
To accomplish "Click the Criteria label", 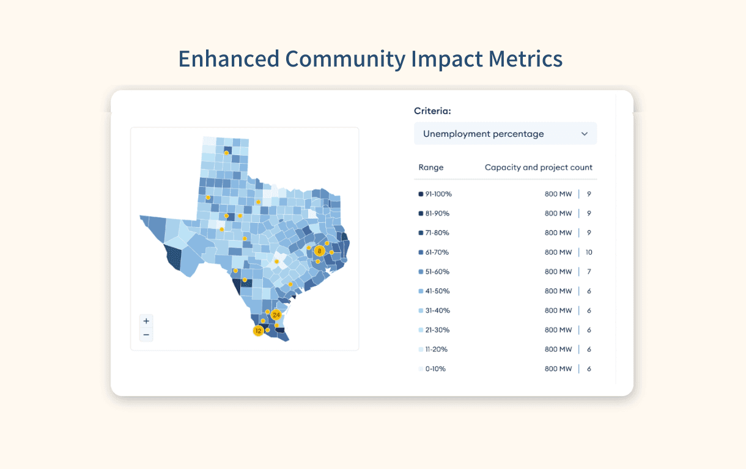I will pyautogui.click(x=432, y=111).
